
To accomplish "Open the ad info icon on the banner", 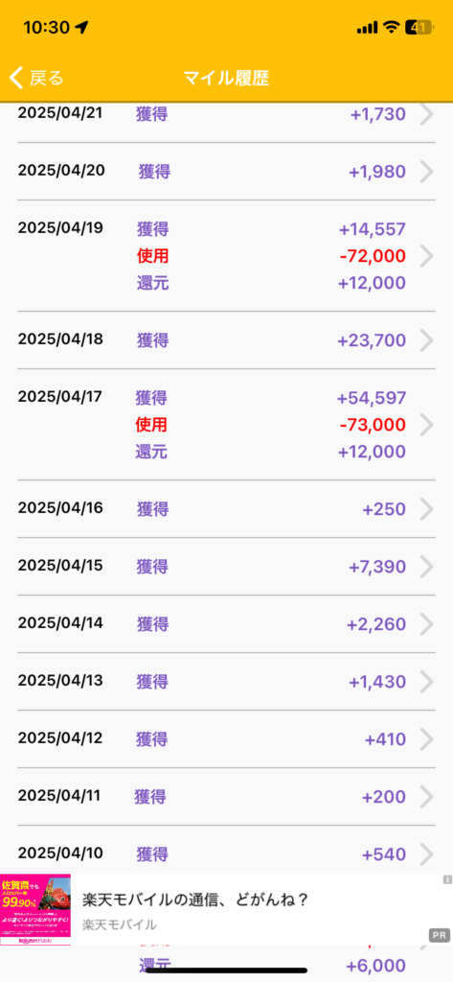I will pyautogui.click(x=446, y=880).
